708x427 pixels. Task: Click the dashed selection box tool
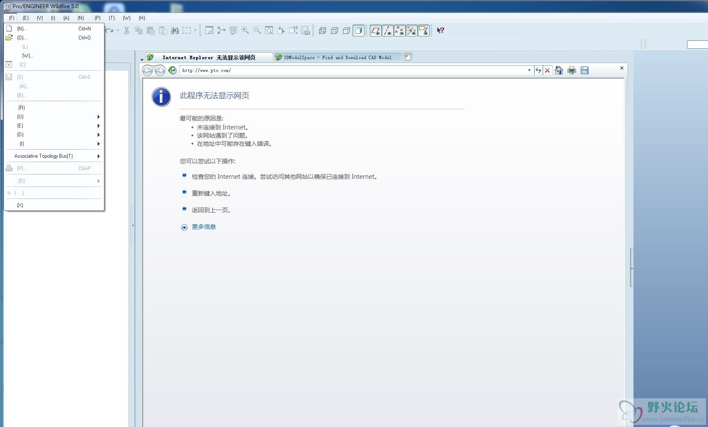pyautogui.click(x=187, y=30)
